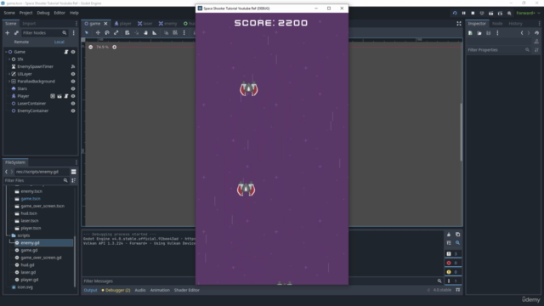Pause the running project
The image size is (544, 306).
[x=464, y=14]
